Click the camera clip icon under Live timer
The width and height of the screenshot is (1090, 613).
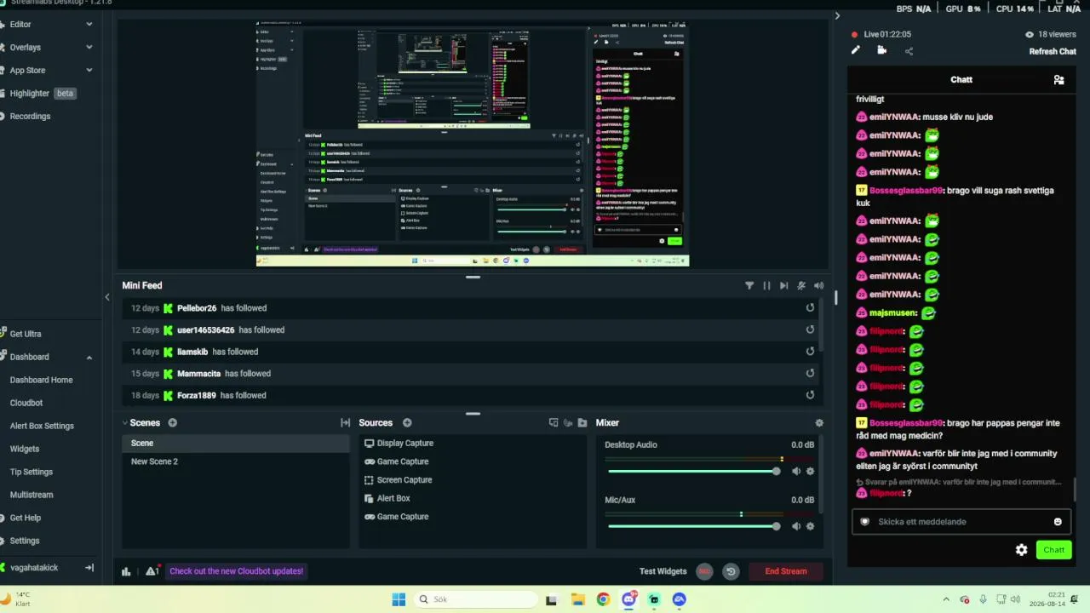point(881,50)
